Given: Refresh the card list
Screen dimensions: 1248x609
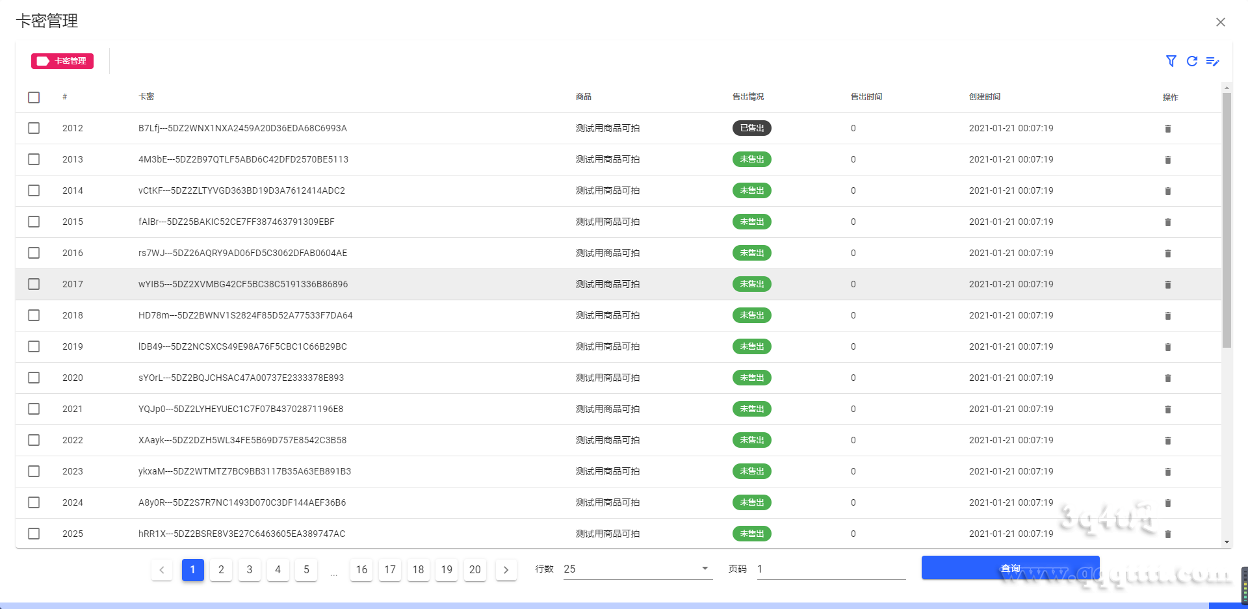Looking at the screenshot, I should 1191,61.
